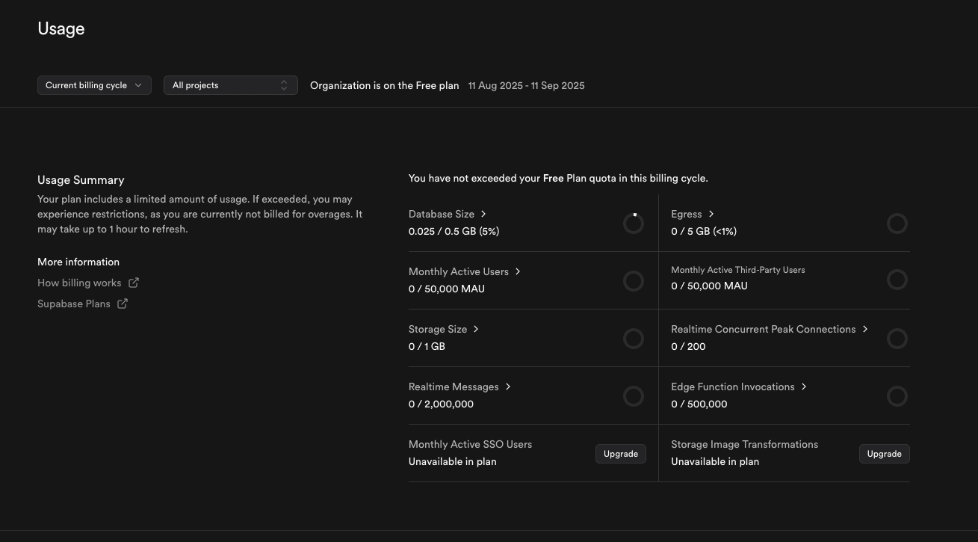978x542 pixels.
Task: Open the Current billing cycle dropdown
Action: coord(94,85)
